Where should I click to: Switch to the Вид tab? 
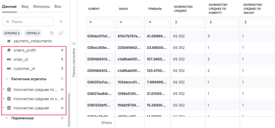tap(25, 6)
